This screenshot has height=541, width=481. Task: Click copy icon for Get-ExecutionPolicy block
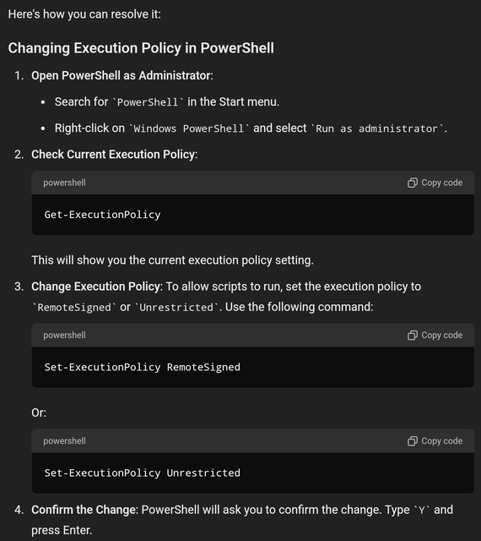coord(413,183)
